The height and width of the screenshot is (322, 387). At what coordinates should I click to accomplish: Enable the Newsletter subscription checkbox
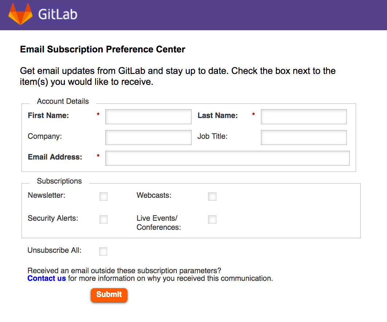103,196
